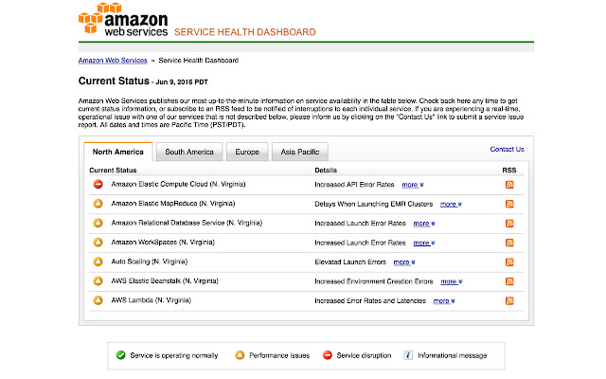Click the Performance issues legend icon
The height and width of the screenshot is (379, 606).
click(240, 355)
